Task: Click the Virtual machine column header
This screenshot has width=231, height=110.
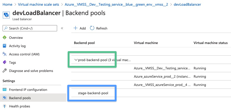Action: [x=146, y=43]
